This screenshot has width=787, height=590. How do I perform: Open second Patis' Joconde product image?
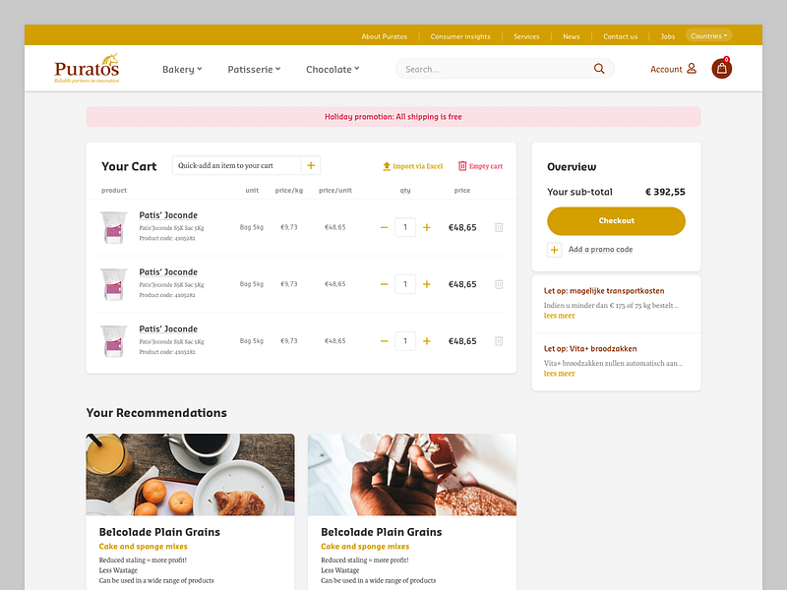[x=113, y=284]
